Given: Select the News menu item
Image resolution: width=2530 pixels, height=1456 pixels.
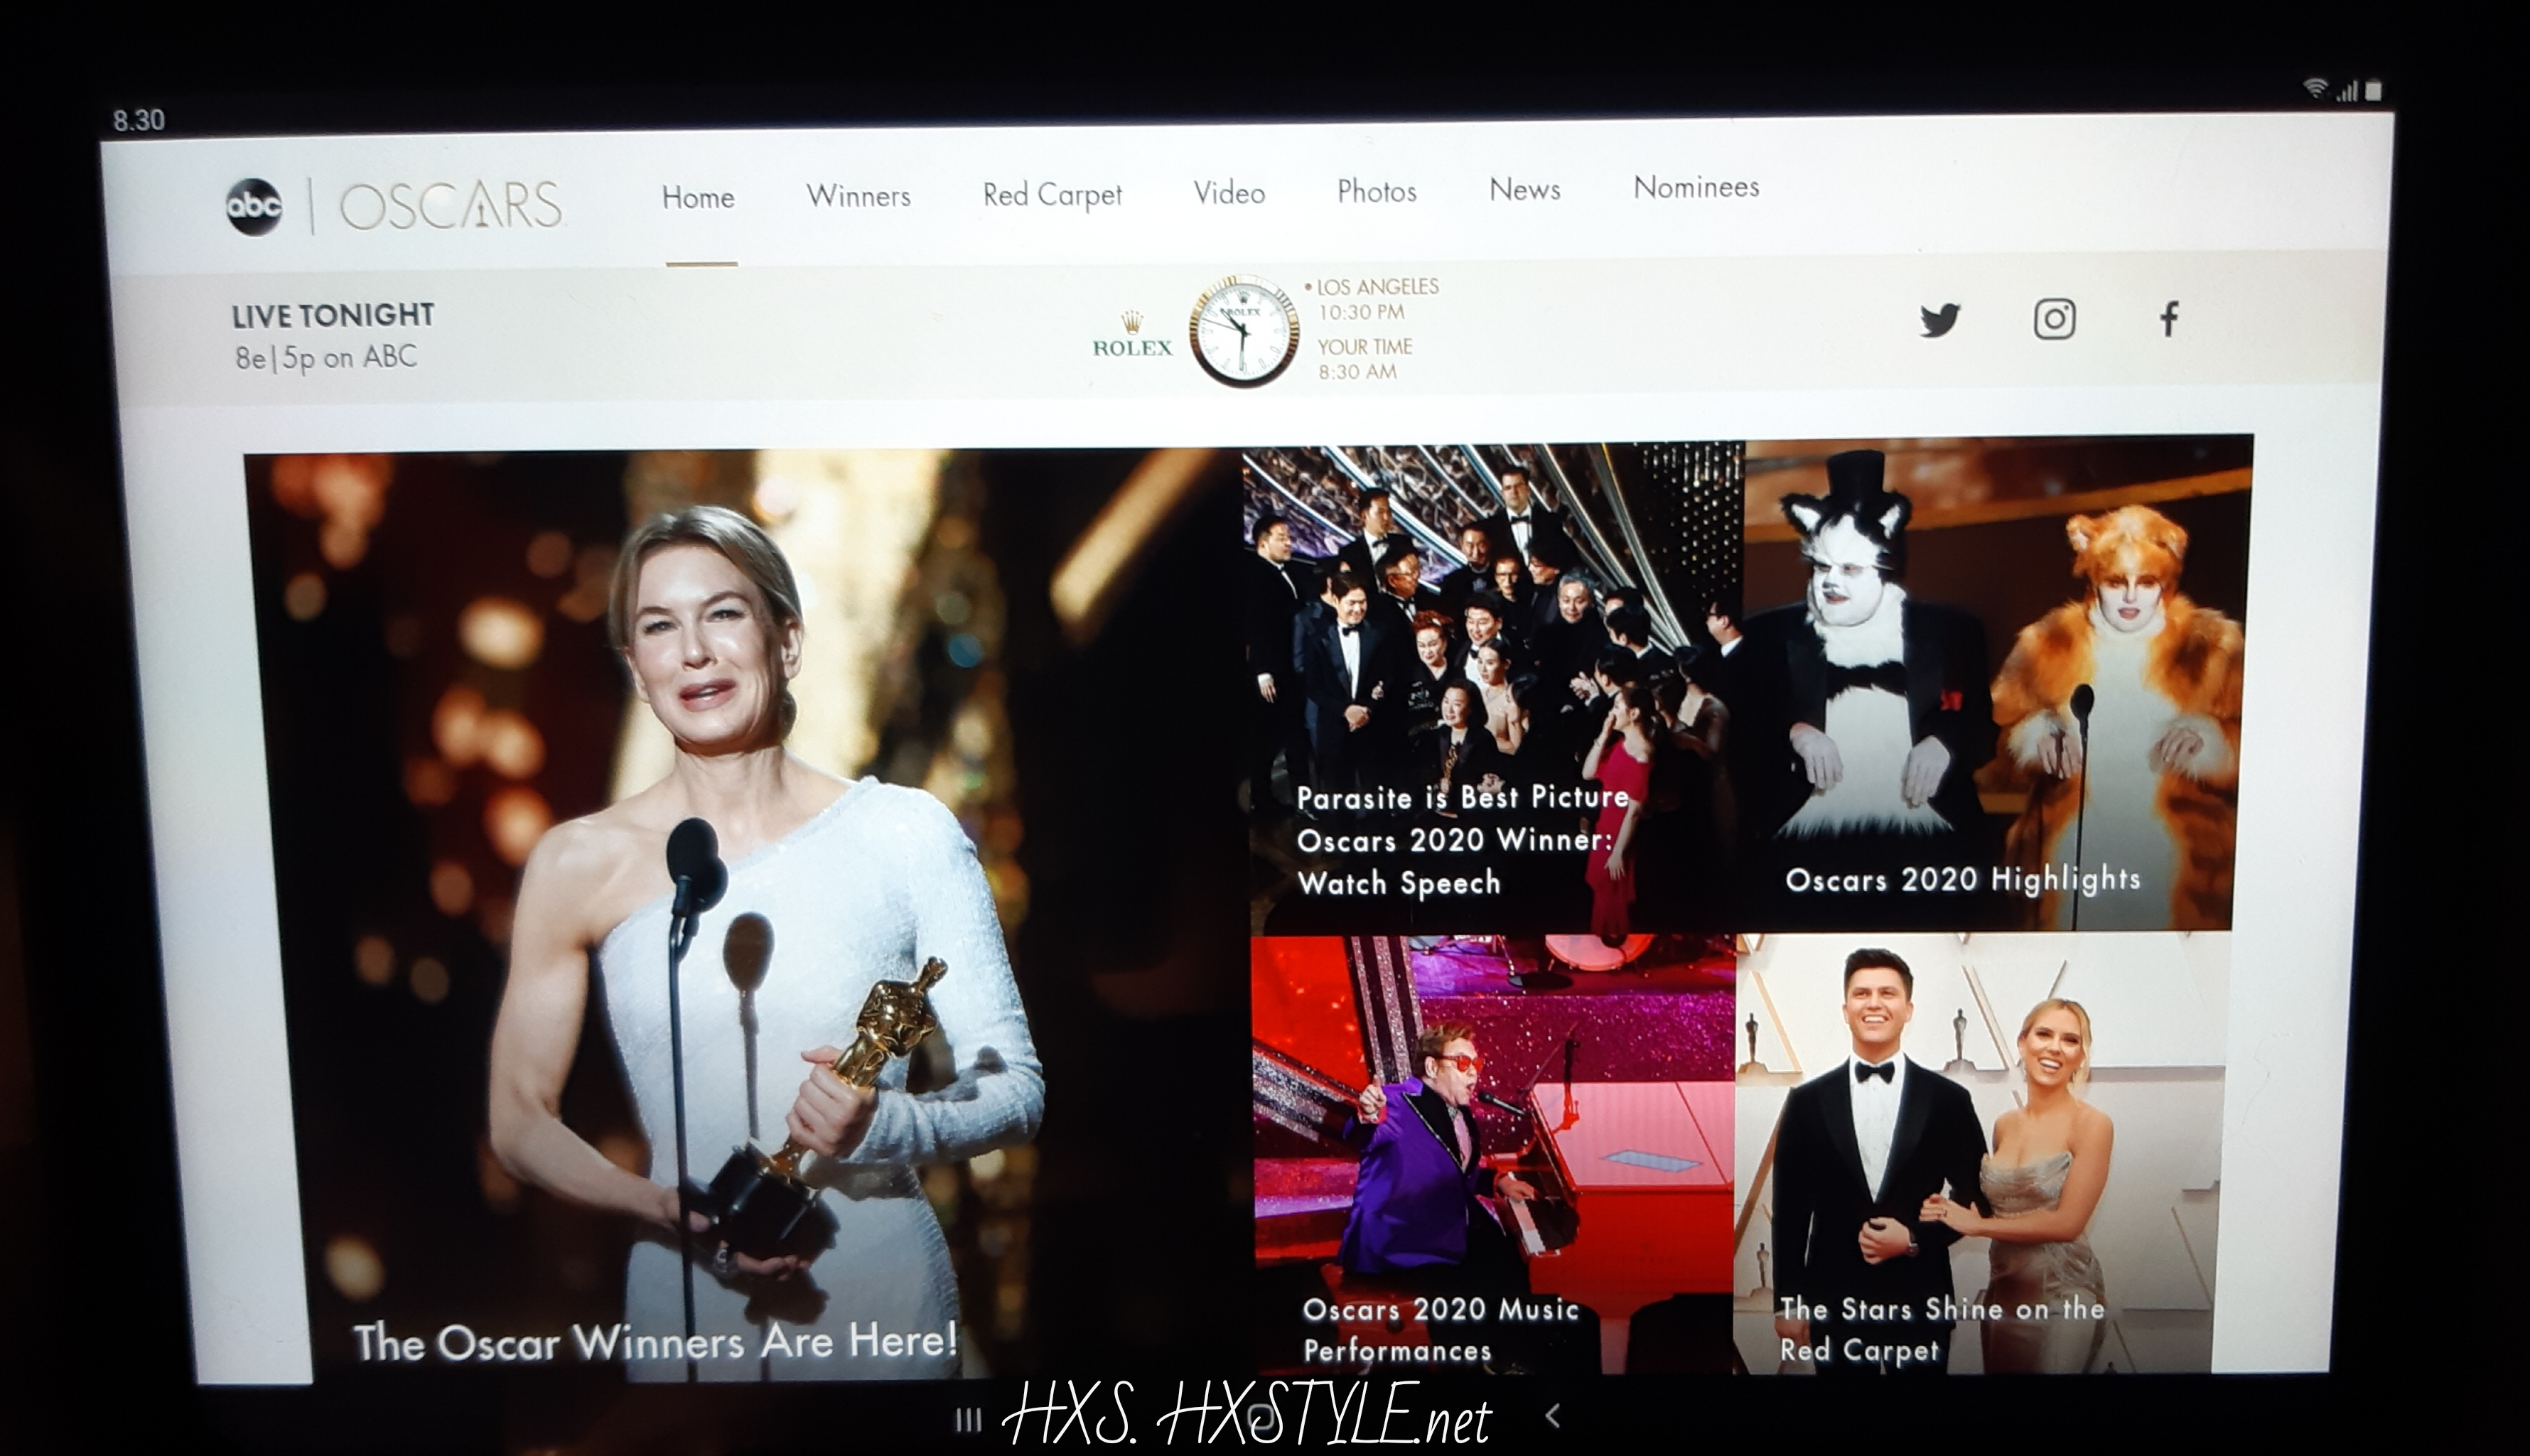Looking at the screenshot, I should (x=1524, y=189).
